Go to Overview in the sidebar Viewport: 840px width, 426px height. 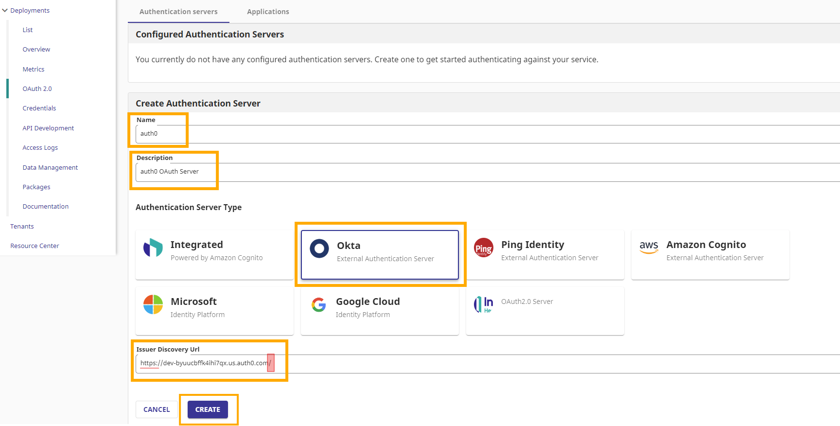pos(36,49)
